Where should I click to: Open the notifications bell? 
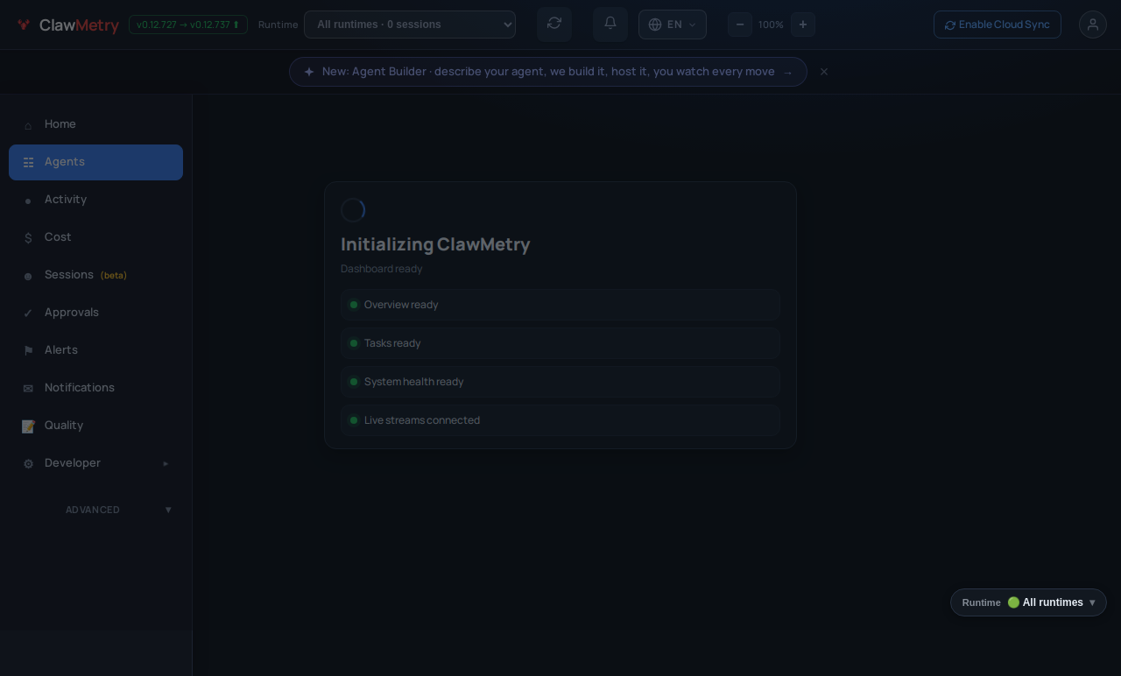coord(610,24)
